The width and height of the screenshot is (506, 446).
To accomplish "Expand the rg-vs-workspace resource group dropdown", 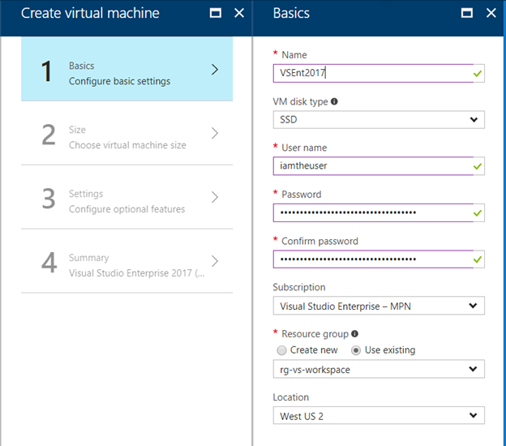I will coord(378,369).
